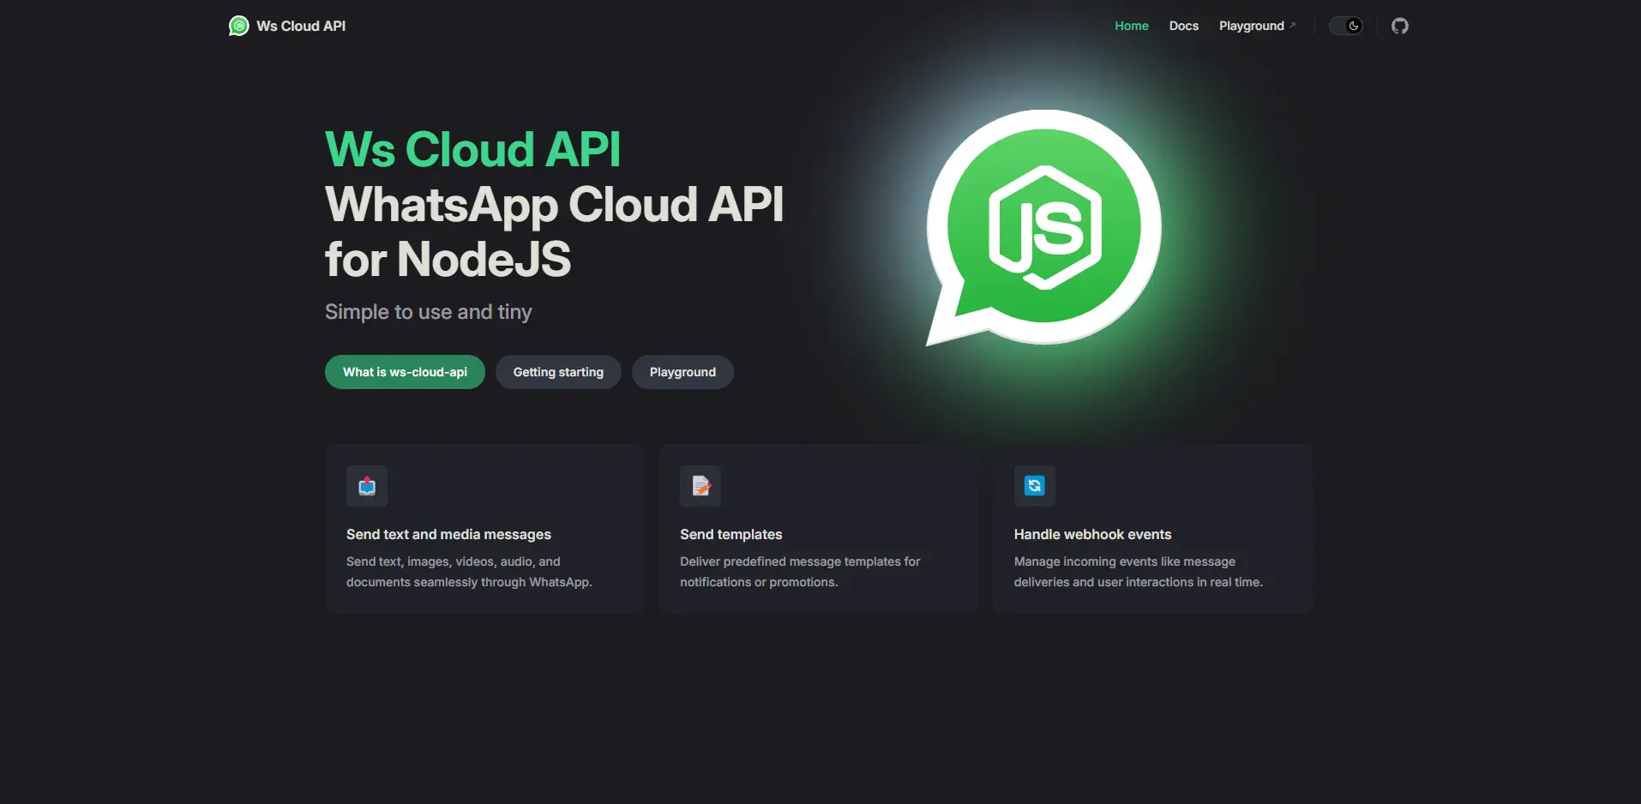Click the green Ws Cloud API headline

tap(472, 147)
